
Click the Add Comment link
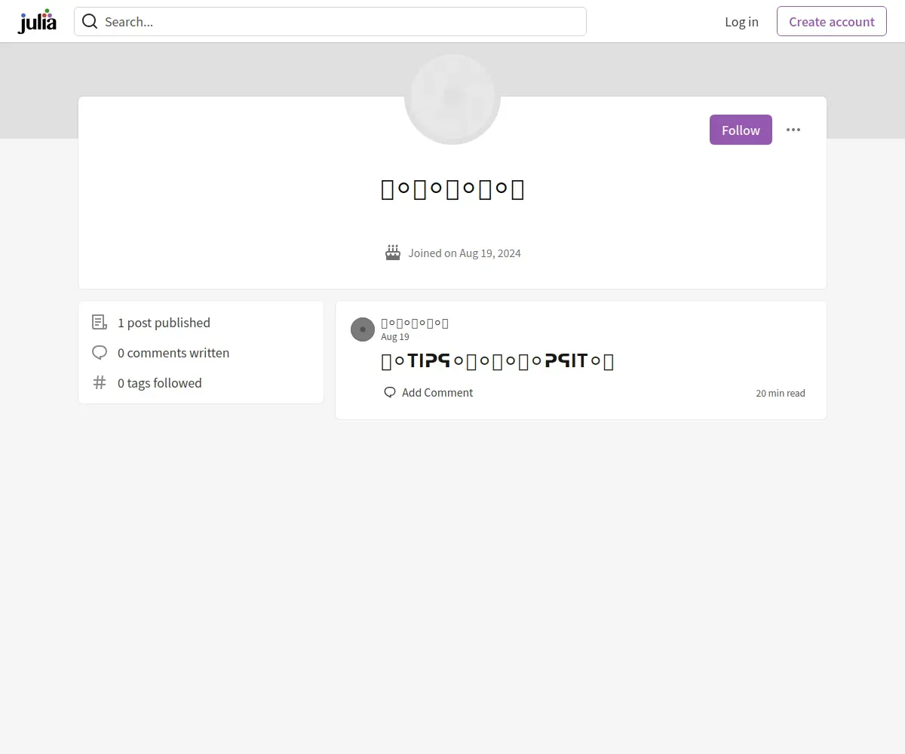428,393
